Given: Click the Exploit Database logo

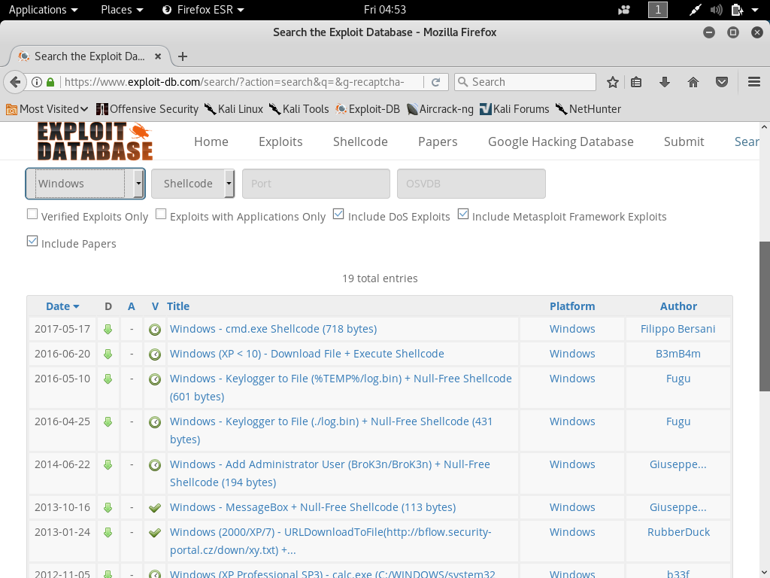Looking at the screenshot, I should pos(95,141).
